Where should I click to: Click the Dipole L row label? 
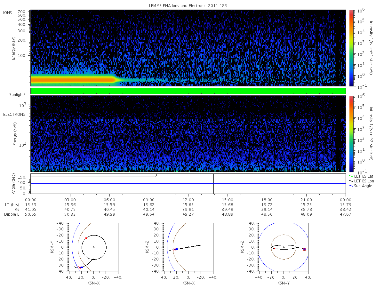[12, 214]
